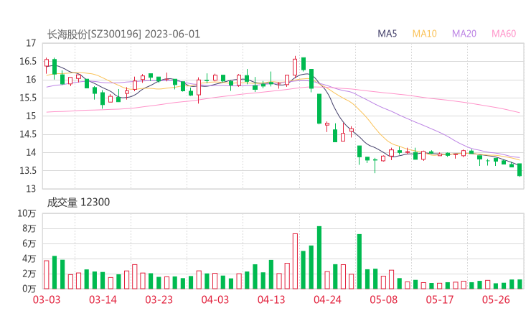Click the 05-17 date label
The height and width of the screenshot is (316, 531).
click(x=440, y=299)
